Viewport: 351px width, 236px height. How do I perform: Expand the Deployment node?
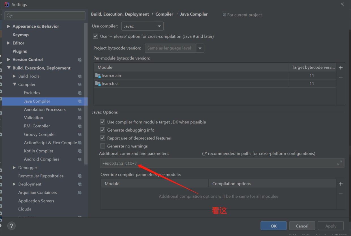click(x=14, y=184)
